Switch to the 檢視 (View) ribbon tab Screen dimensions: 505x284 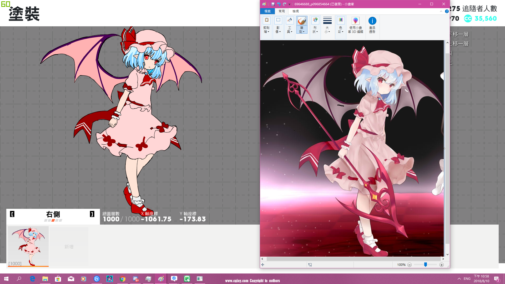(x=296, y=11)
